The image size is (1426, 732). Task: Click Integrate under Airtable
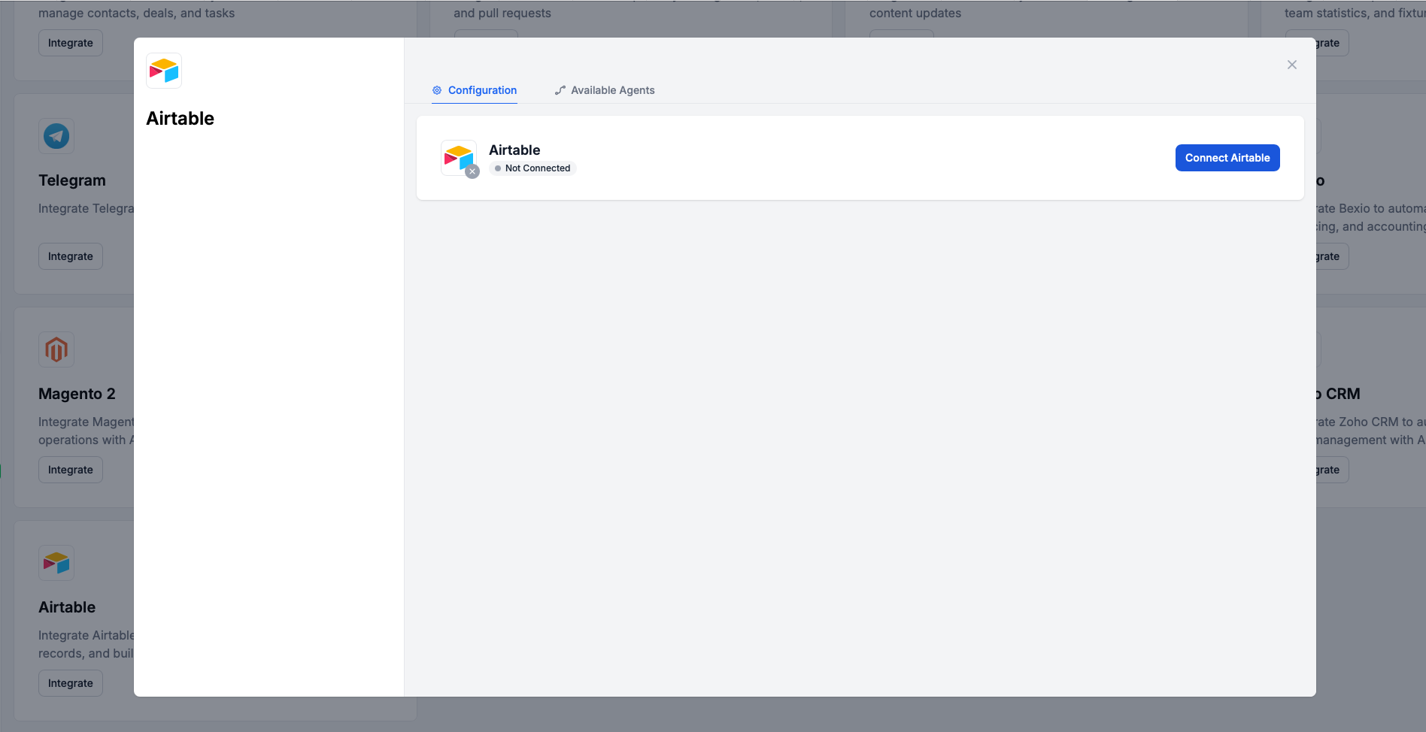tap(70, 682)
